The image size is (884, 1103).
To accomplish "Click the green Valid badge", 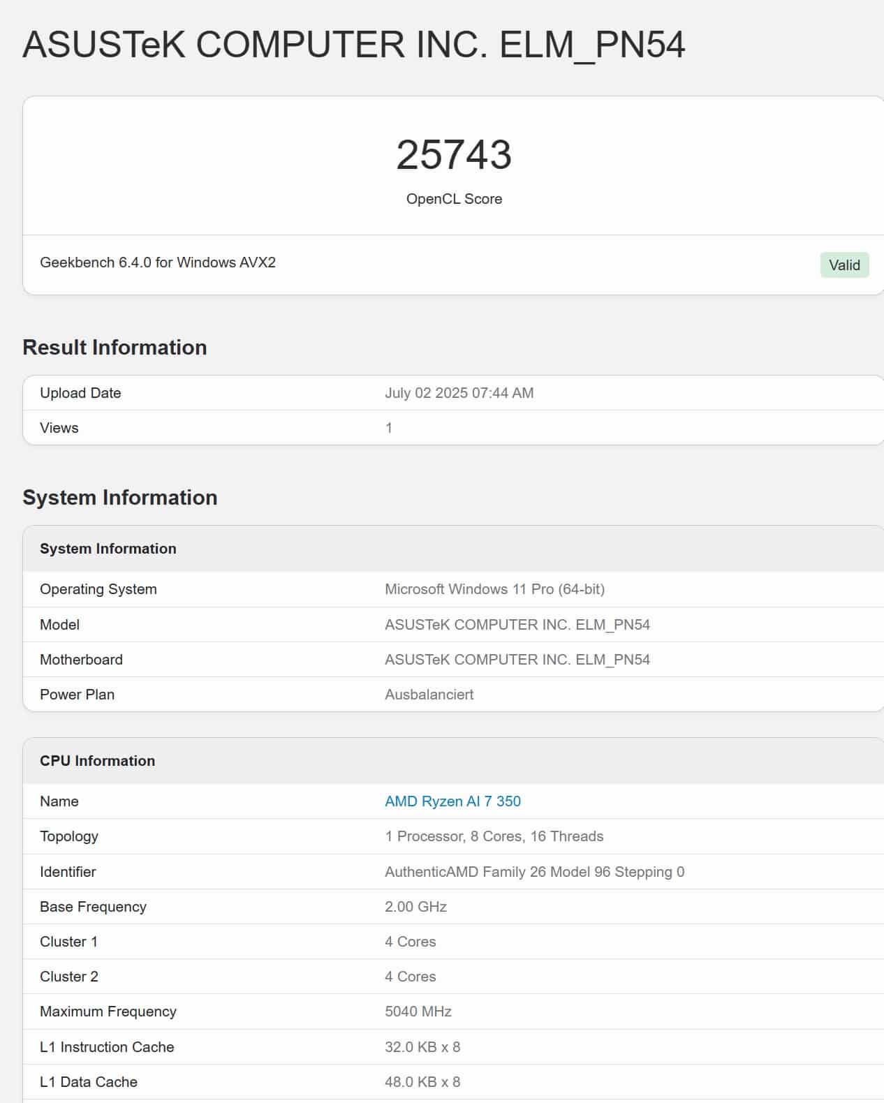I will point(844,265).
